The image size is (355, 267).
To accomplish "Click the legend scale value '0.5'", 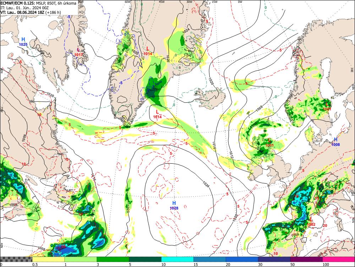I will tap(35, 264).
